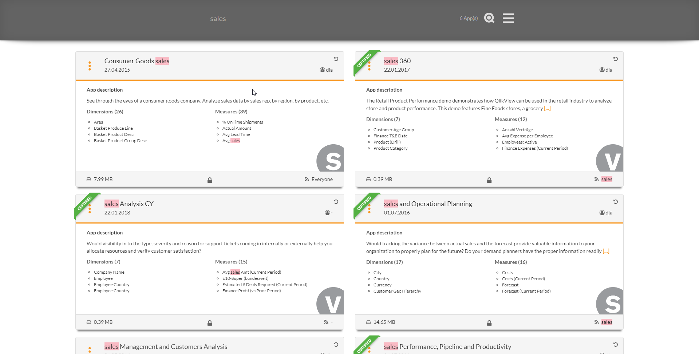Click the lock icon on sales 360 card
Image resolution: width=699 pixels, height=354 pixels.
pos(489,180)
